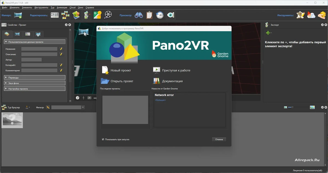Image resolution: width=328 pixels, height=173 pixels.
Task: Click Открыть проект in welcome dialog
Action: pos(117,81)
